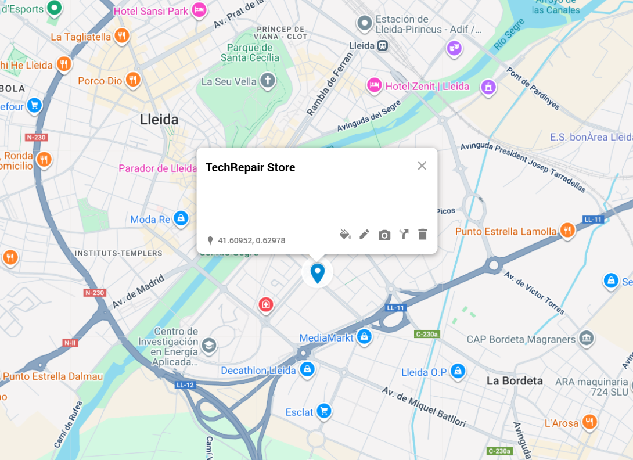
Task: Close the TechRepair Store info popup
Action: click(422, 166)
